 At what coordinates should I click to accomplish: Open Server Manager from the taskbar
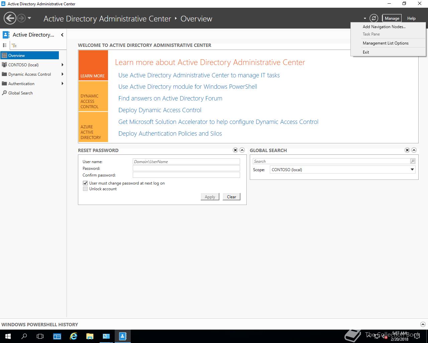[57, 336]
